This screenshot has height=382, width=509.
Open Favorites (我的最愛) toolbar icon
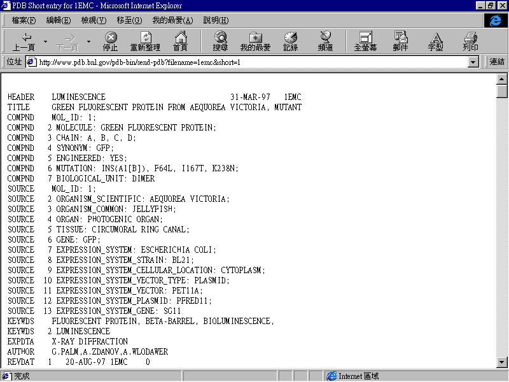coord(255,38)
